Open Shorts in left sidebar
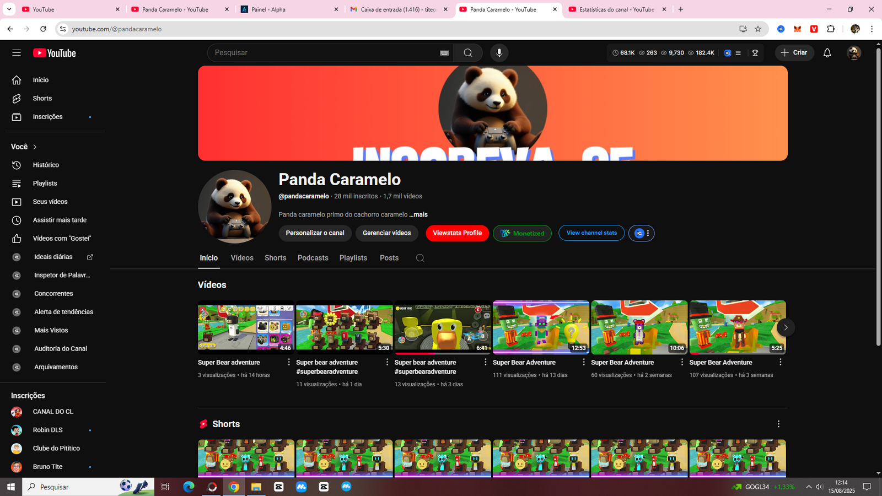Viewport: 882px width, 496px height. (x=53, y=98)
